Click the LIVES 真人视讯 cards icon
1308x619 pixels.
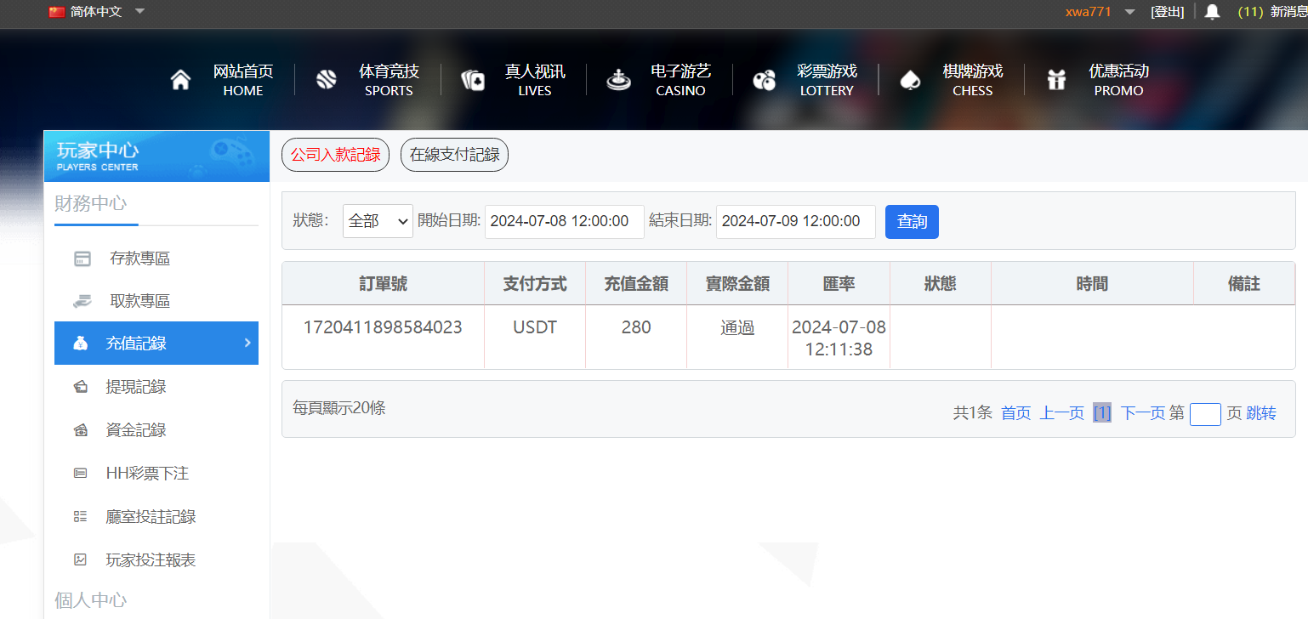tap(473, 79)
